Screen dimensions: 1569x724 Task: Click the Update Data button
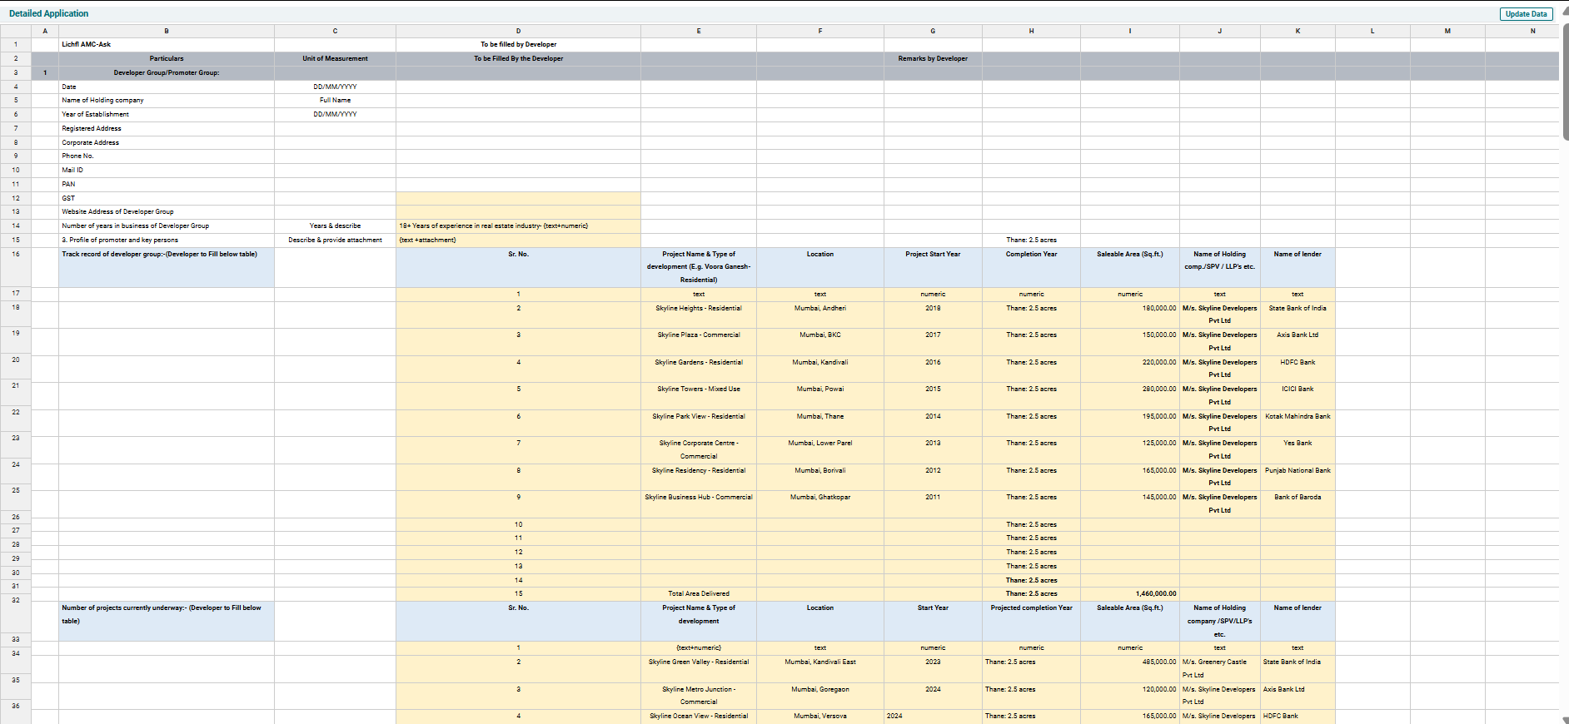[x=1526, y=14]
